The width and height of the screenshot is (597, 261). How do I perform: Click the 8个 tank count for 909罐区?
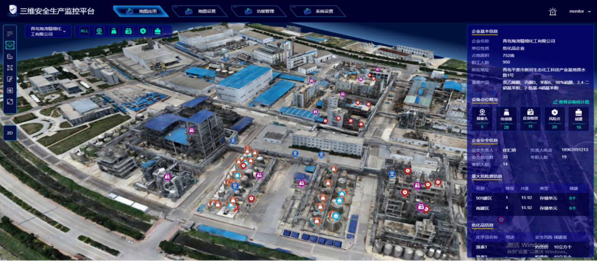click(572, 198)
